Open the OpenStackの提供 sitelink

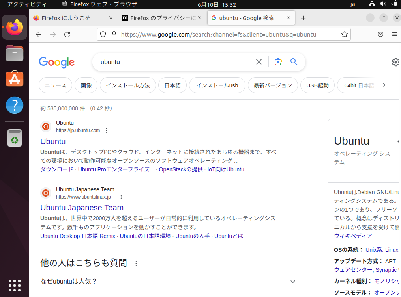pyautogui.click(x=181, y=169)
